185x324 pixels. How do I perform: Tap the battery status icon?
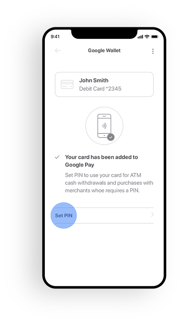point(155,37)
